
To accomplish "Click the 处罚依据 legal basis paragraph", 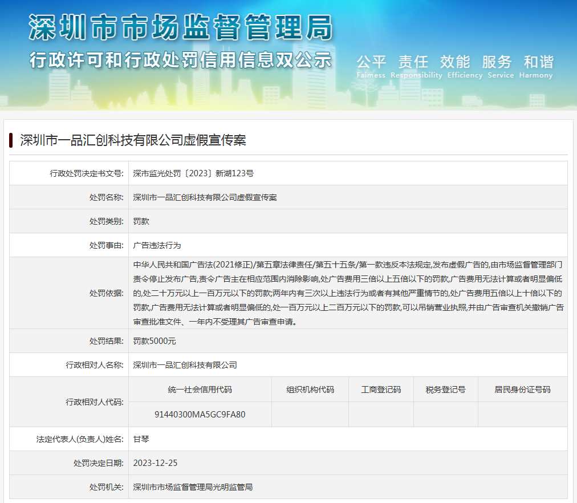I will click(x=348, y=293).
